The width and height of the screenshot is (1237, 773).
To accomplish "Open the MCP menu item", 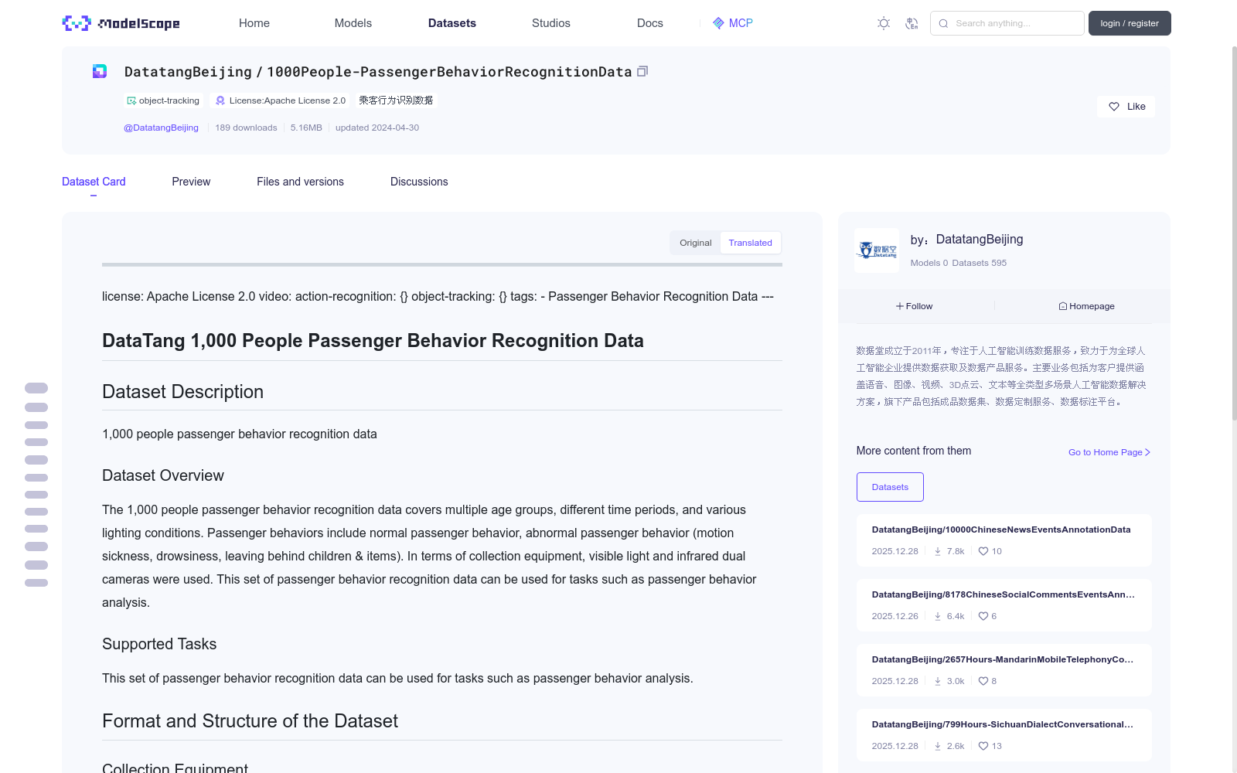I will (733, 23).
